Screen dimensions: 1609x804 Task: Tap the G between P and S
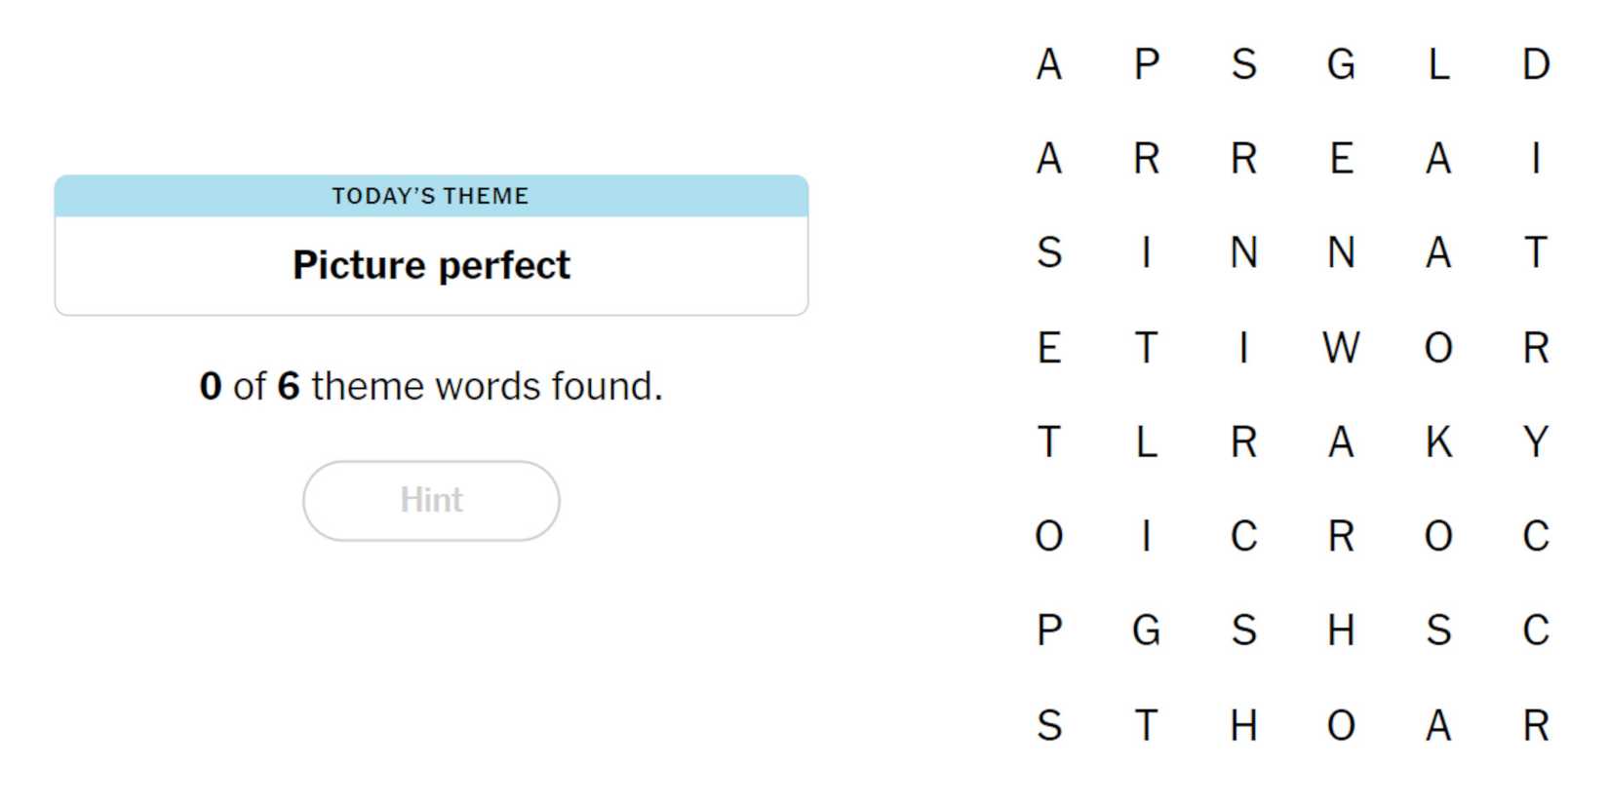[x=1146, y=631]
